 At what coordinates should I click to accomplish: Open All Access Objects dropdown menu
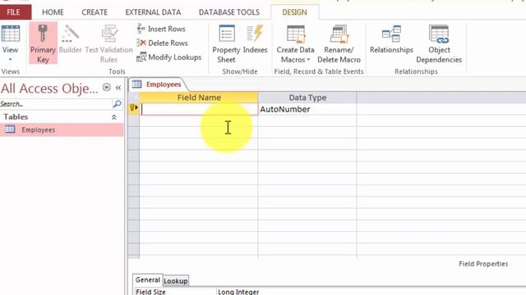pyautogui.click(x=107, y=88)
